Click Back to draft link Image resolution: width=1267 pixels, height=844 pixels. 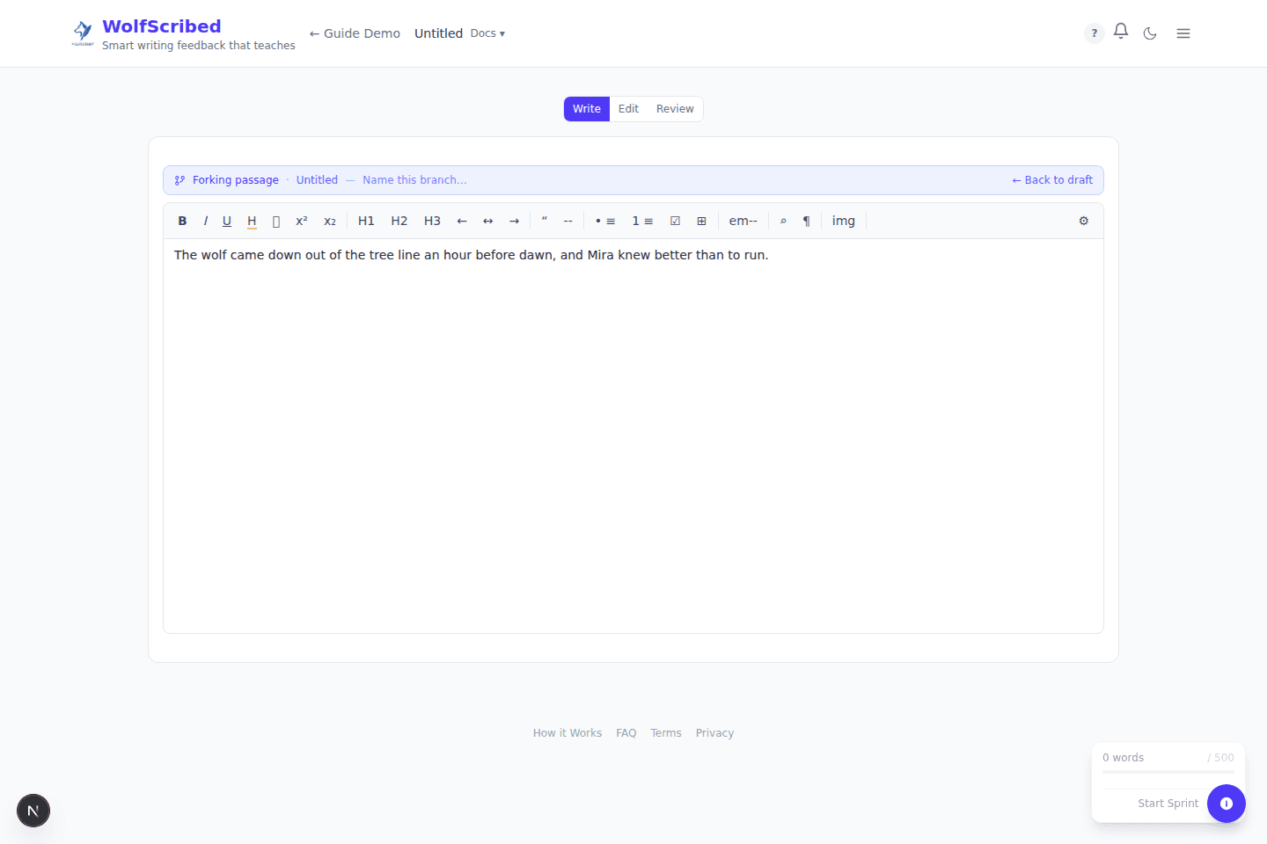1052,180
